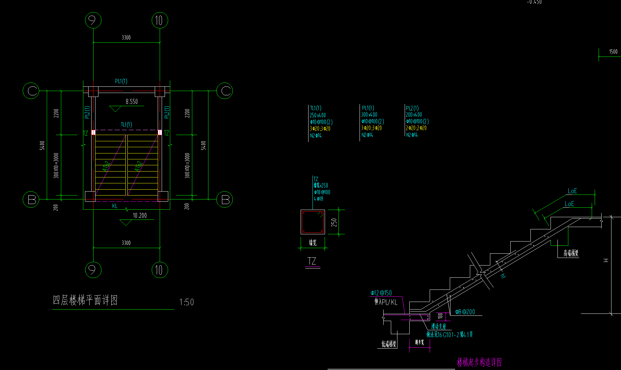This screenshot has width=621, height=370.
Task: Select the right vertical PL2(1) label
Action: pyautogui.click(x=167, y=112)
